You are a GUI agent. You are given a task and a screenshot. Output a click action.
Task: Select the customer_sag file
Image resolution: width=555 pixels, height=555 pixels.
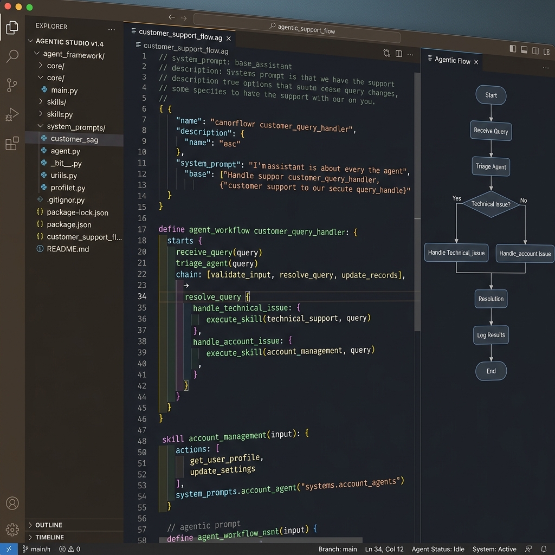click(74, 139)
